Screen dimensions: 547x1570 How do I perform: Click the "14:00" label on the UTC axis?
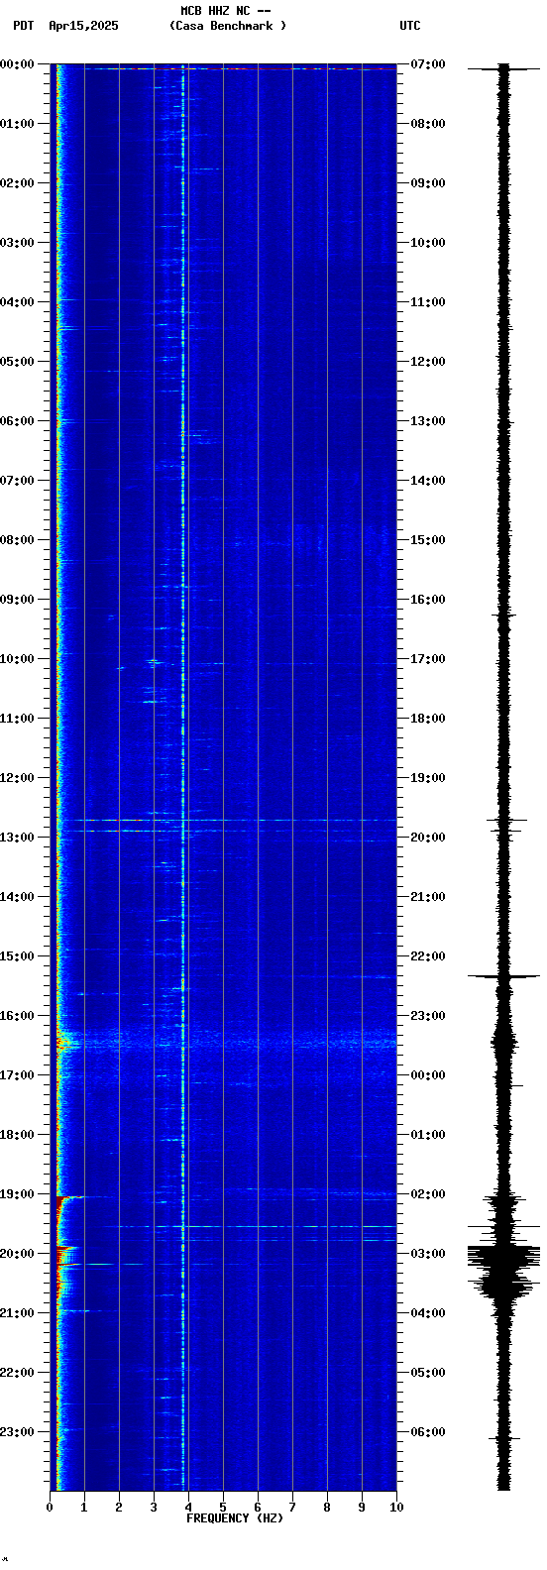[428, 481]
